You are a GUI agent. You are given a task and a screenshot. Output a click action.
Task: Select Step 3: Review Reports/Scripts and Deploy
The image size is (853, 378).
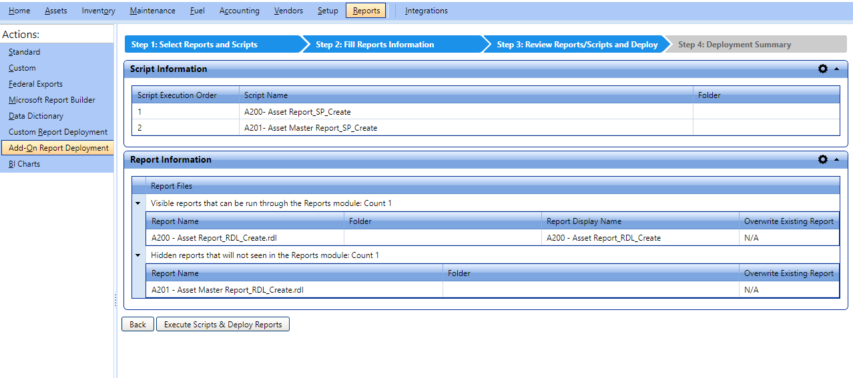coord(575,45)
